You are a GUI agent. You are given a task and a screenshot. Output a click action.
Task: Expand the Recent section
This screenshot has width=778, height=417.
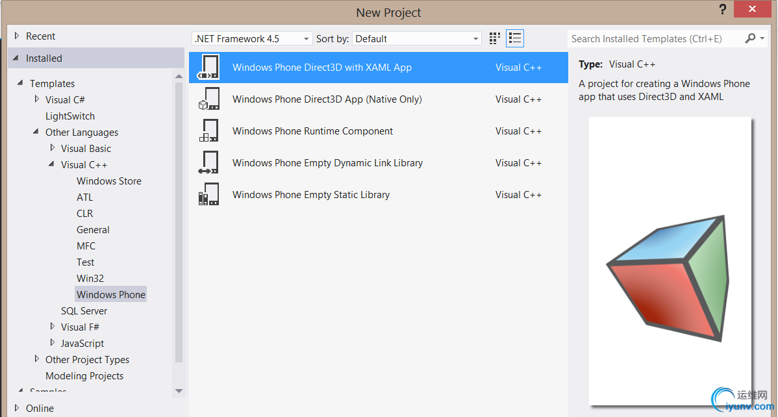pyautogui.click(x=17, y=36)
